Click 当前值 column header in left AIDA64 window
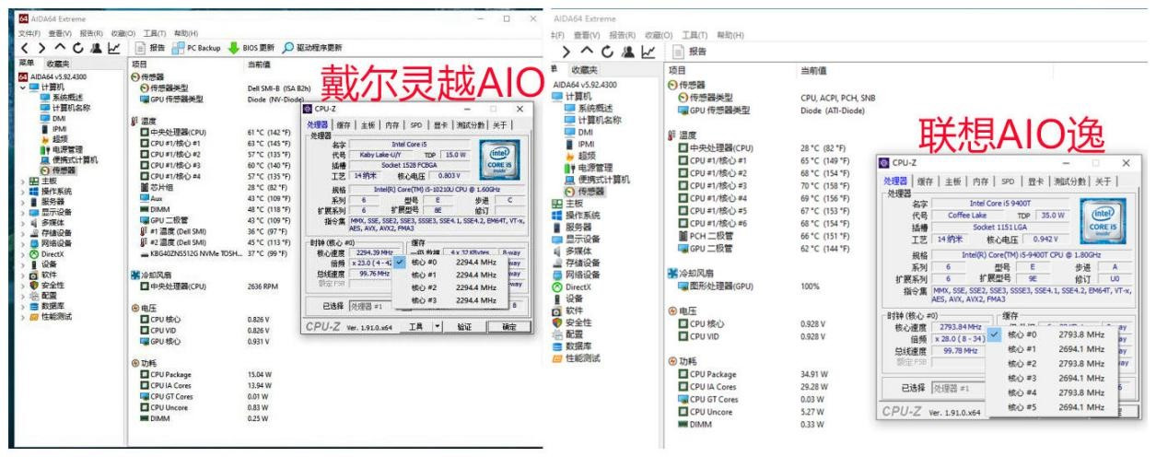This screenshot has height=457, width=1156. [x=258, y=64]
